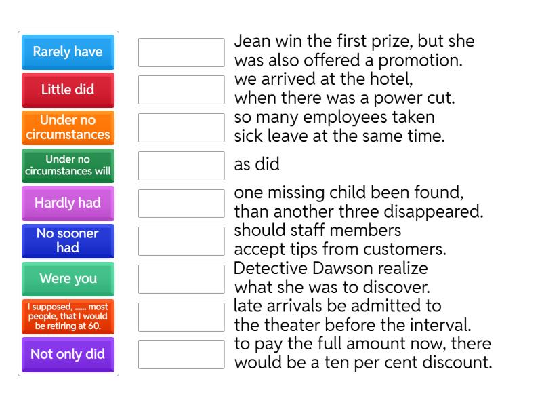Image resolution: width=542 pixels, height=407 pixels.
Task: Click the 'I supposed, ...... most people' tile
Action: coord(68,317)
